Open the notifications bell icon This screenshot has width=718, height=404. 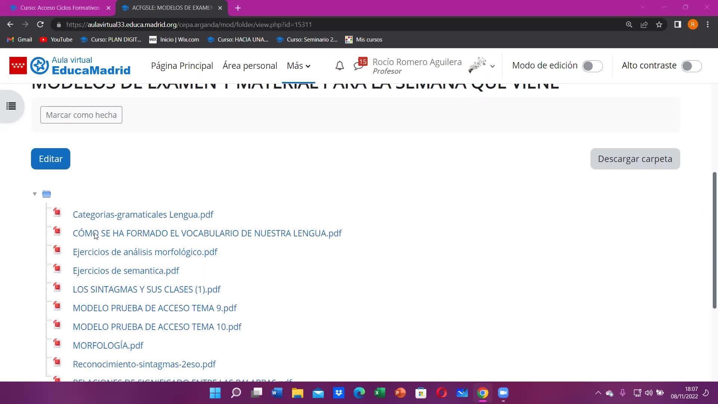339,66
